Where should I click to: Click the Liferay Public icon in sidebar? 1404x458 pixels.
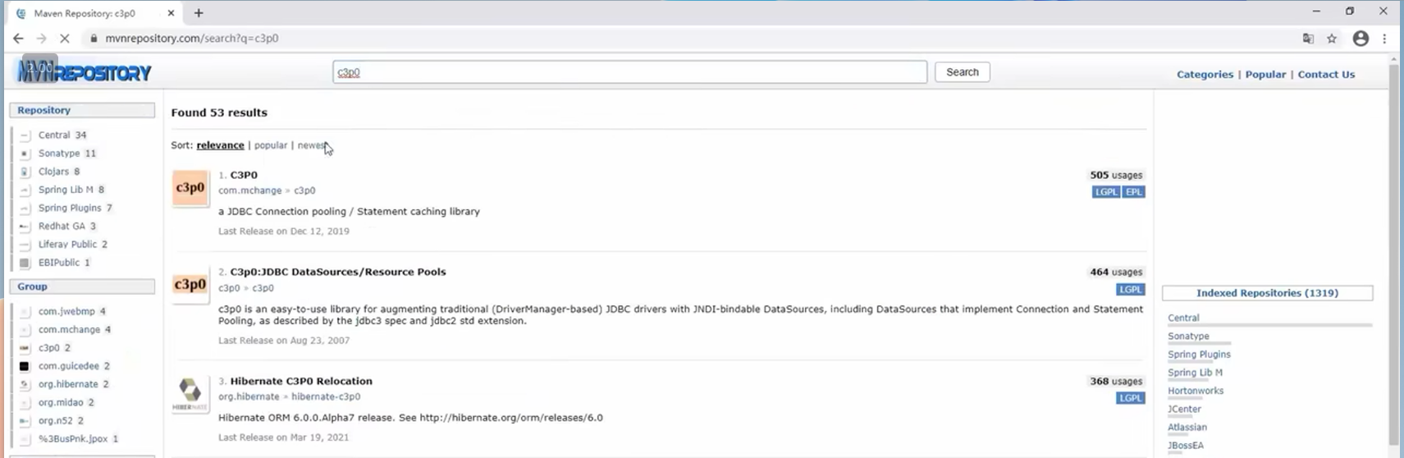tap(25, 245)
